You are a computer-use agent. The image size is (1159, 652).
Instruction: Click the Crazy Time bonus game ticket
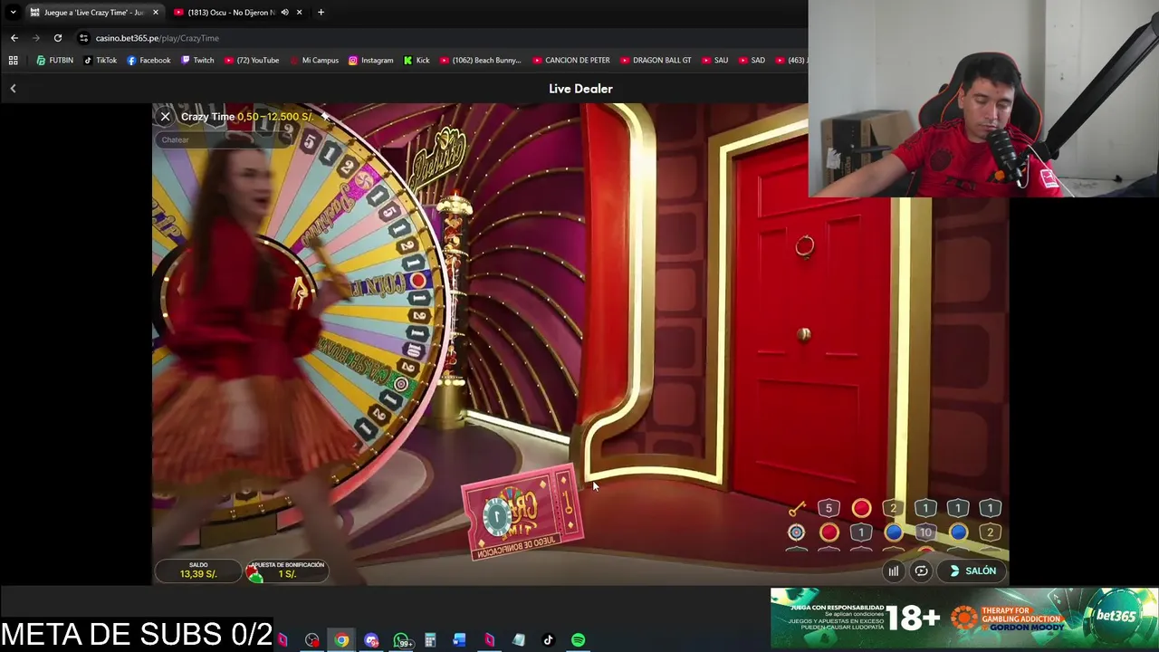522,513
